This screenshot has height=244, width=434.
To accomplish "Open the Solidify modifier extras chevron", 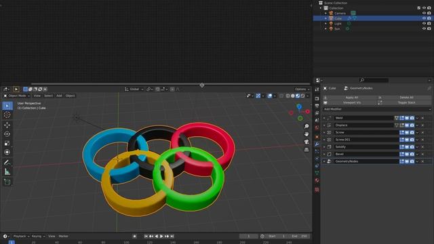I will coord(418,147).
